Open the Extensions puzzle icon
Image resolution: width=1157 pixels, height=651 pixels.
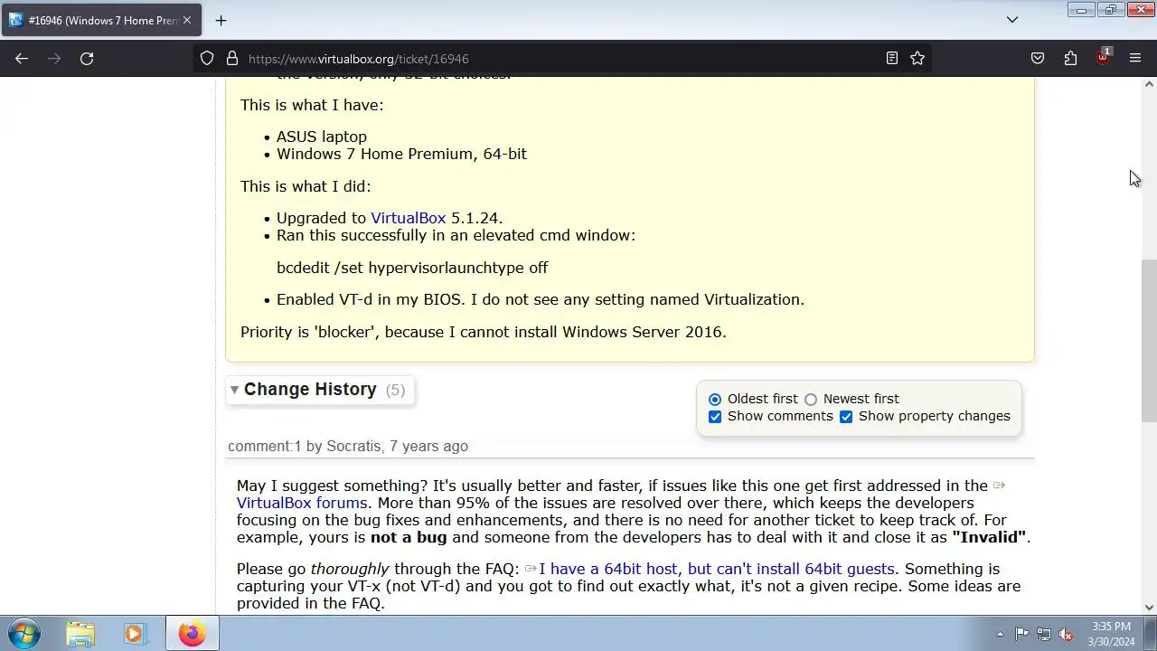(1070, 59)
